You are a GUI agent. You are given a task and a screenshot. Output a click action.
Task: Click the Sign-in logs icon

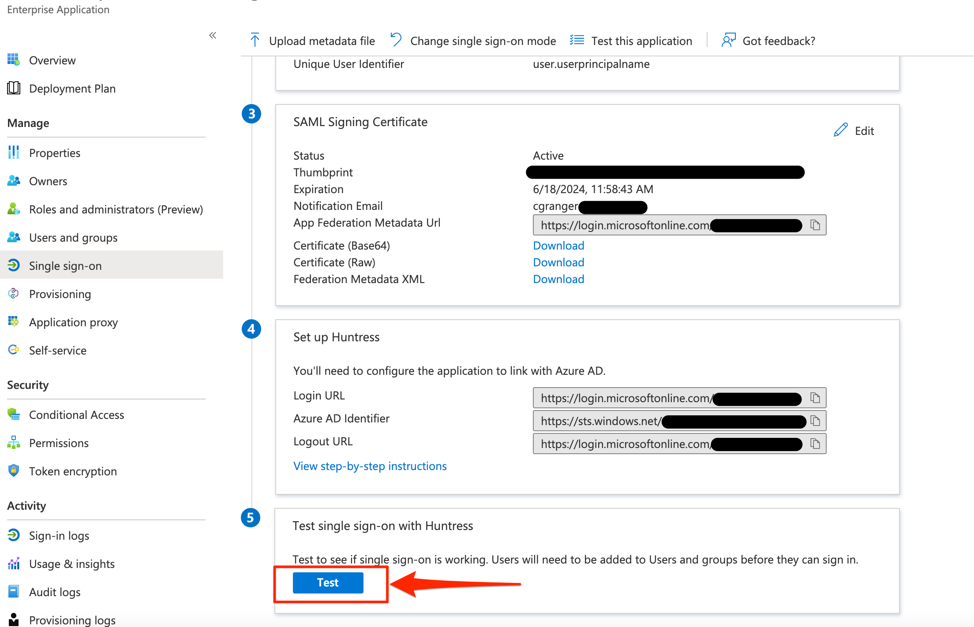(x=14, y=535)
